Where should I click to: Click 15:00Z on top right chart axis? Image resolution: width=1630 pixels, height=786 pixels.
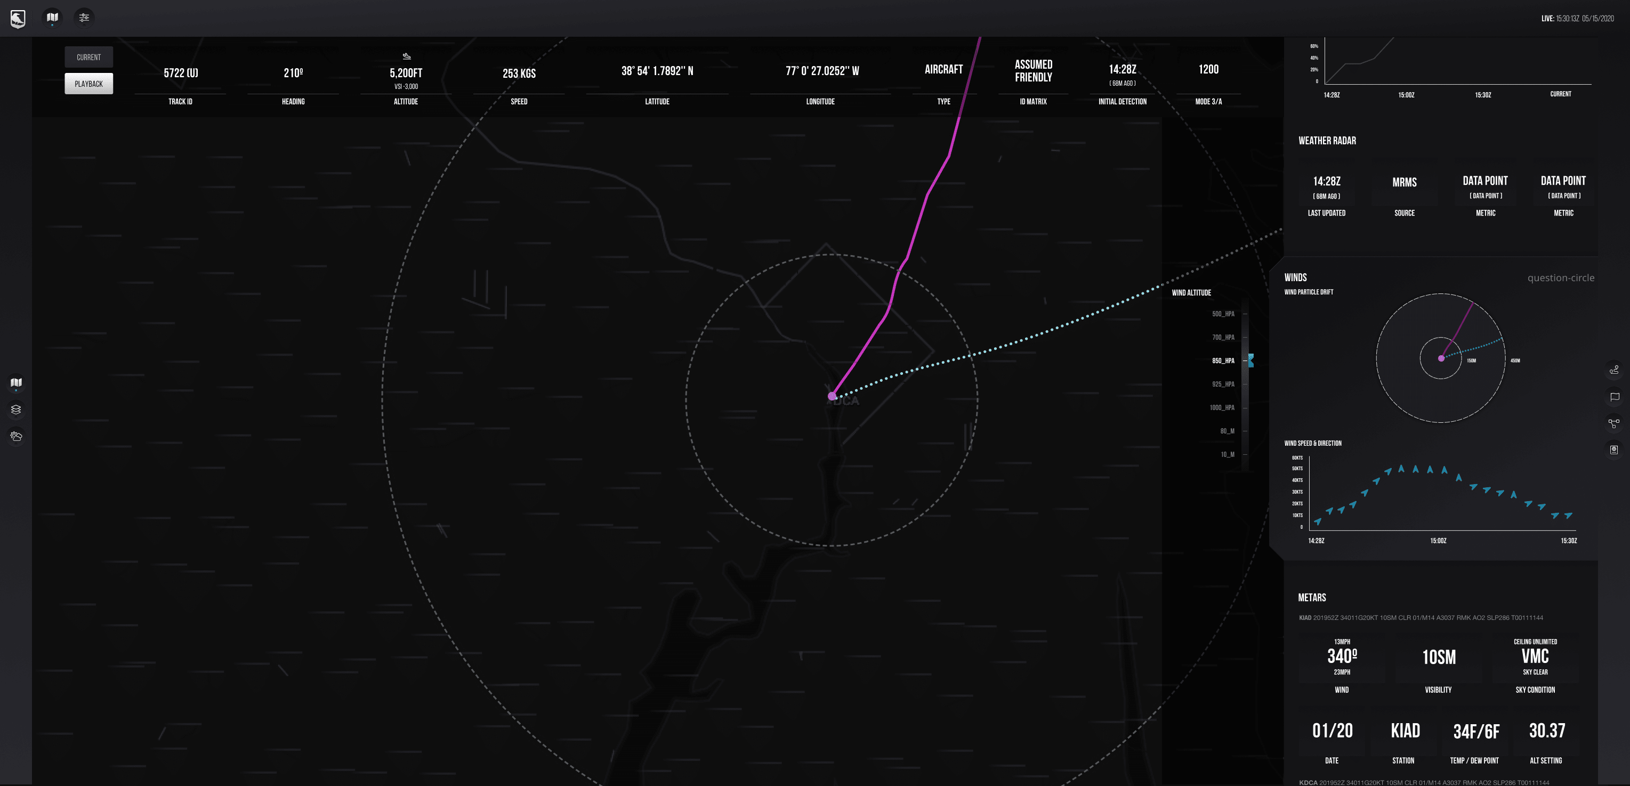[1406, 95]
